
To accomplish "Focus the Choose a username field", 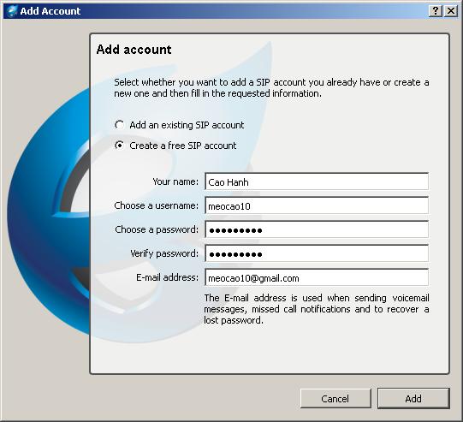I will click(317, 205).
